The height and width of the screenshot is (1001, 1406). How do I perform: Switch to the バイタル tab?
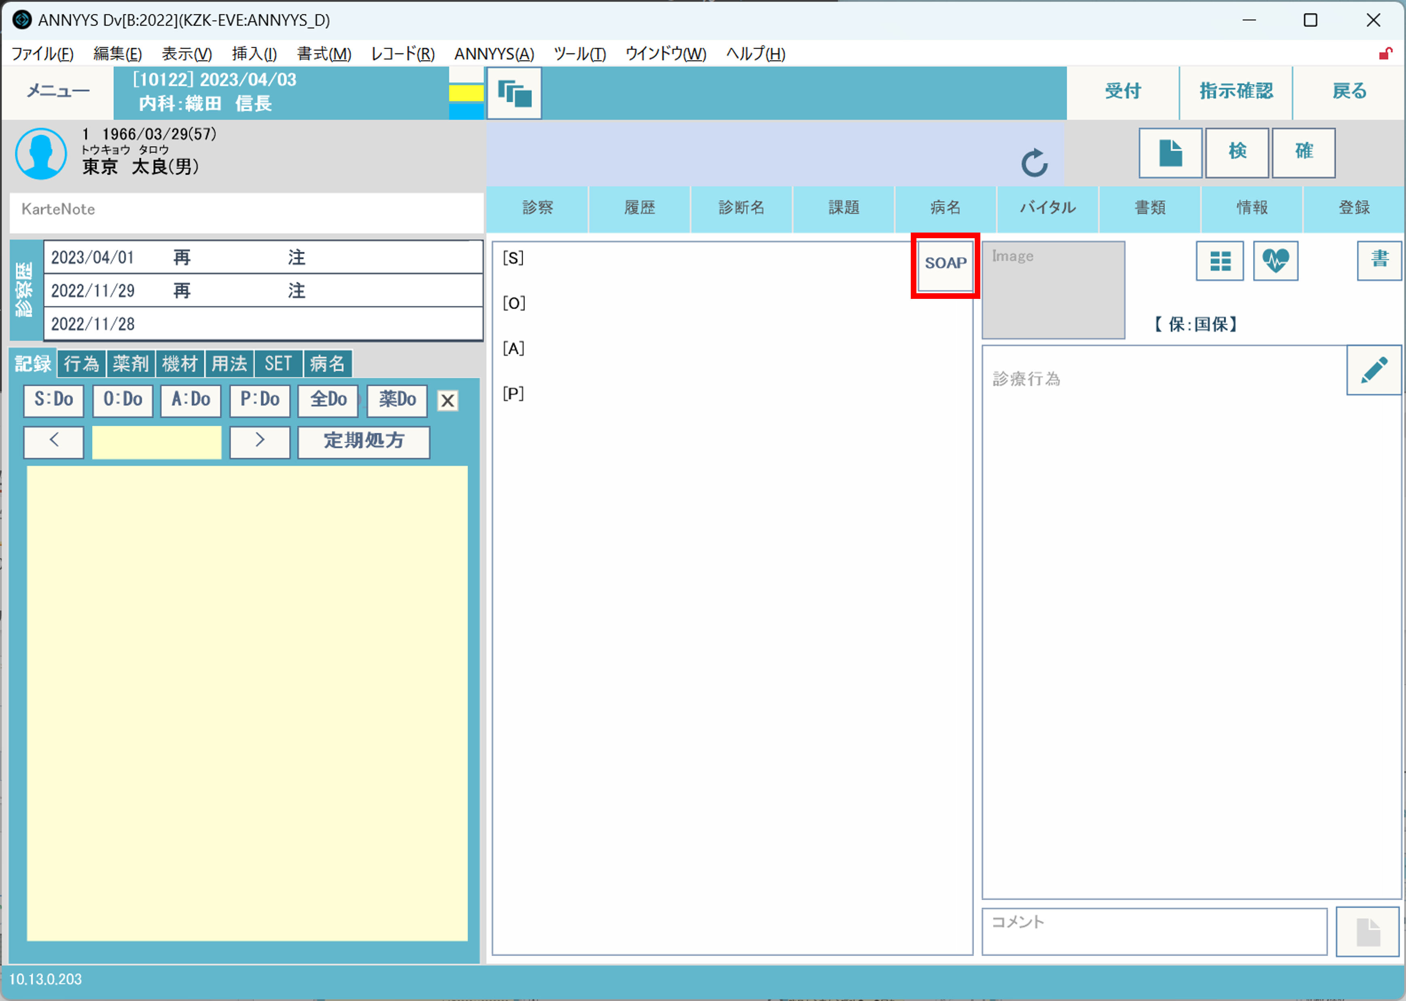coord(1047,208)
